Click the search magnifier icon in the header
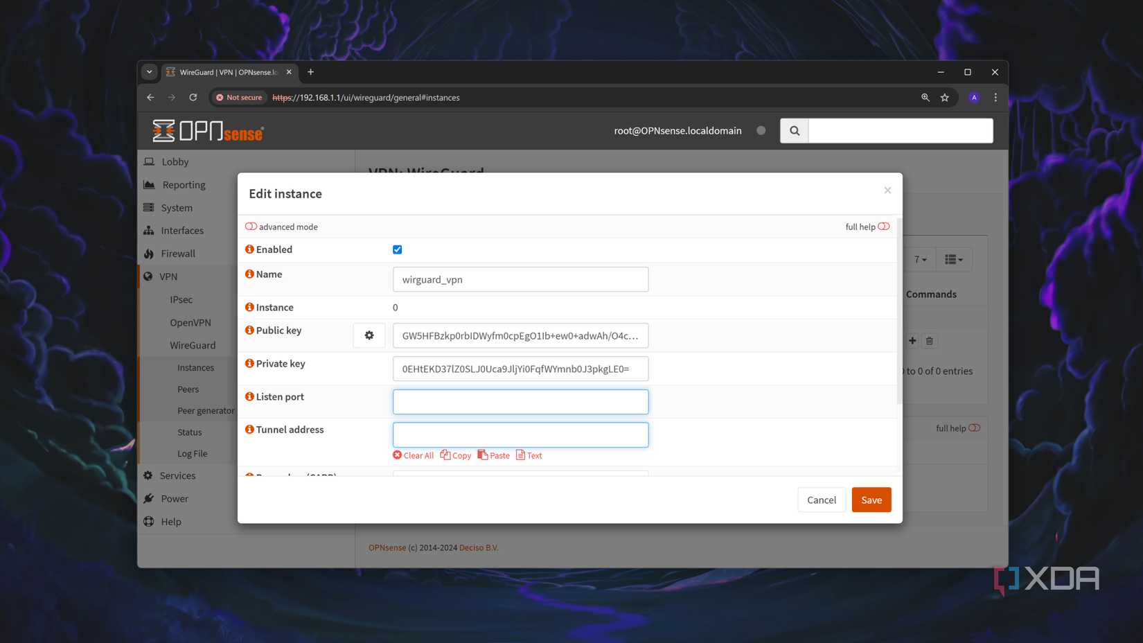Viewport: 1143px width, 643px height. [x=794, y=130]
